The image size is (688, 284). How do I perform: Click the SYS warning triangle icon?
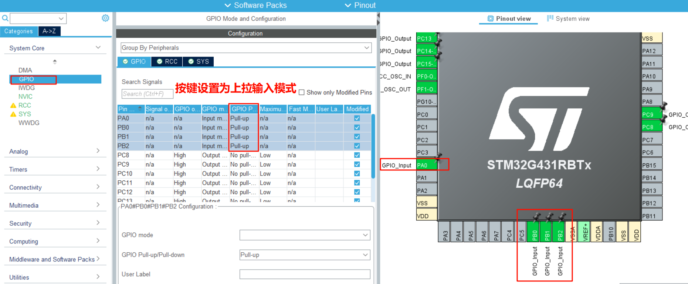click(13, 114)
